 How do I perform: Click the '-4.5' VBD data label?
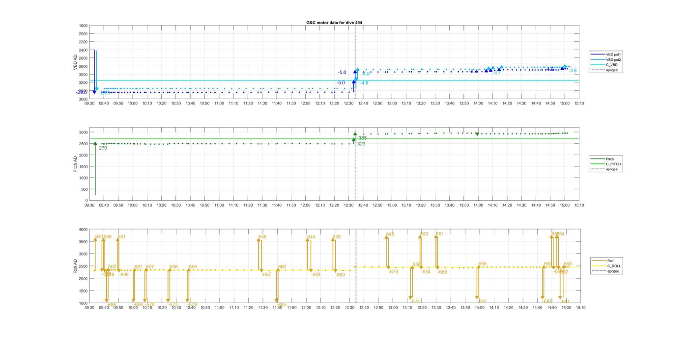click(x=366, y=74)
